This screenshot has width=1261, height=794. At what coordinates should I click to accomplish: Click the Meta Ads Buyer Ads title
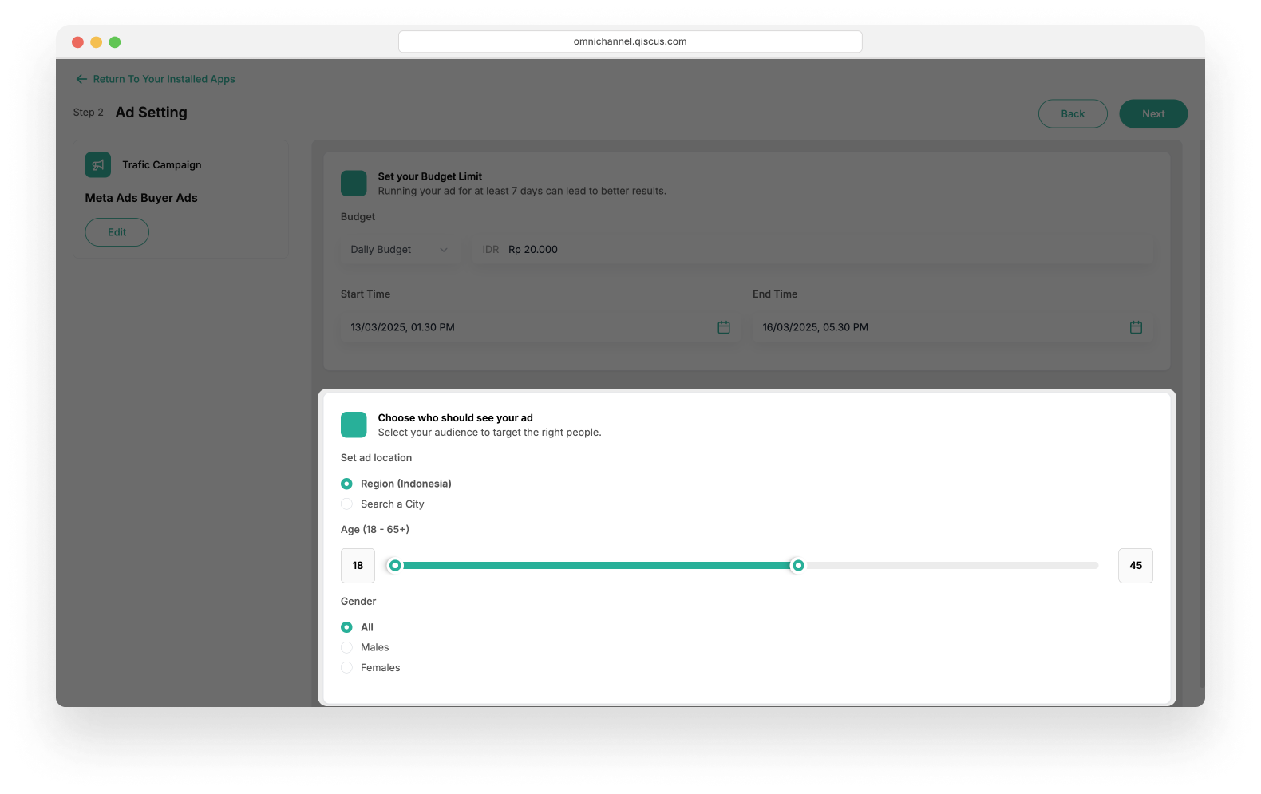(141, 198)
